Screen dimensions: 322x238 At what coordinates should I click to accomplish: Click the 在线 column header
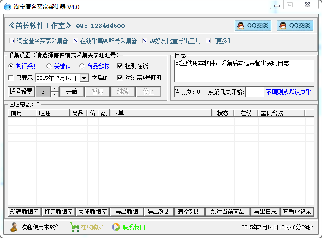coord(246,113)
